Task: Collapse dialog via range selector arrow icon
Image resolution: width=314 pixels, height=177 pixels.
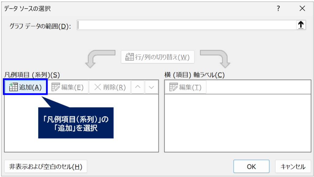Action: click(x=301, y=25)
